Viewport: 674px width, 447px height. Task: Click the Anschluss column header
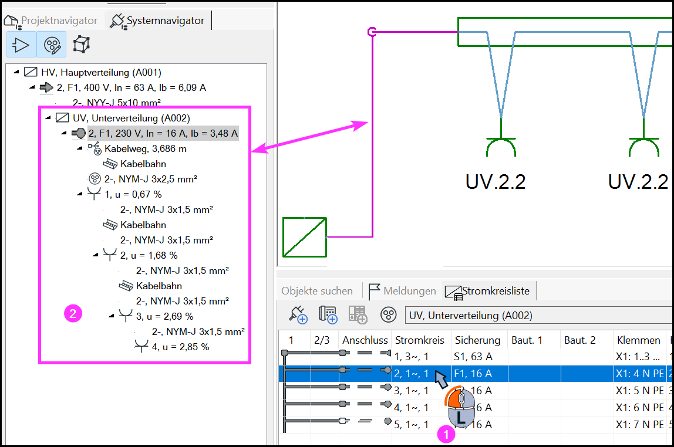[x=365, y=340]
